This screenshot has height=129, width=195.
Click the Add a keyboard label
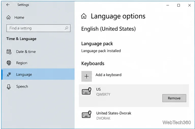click(109, 75)
